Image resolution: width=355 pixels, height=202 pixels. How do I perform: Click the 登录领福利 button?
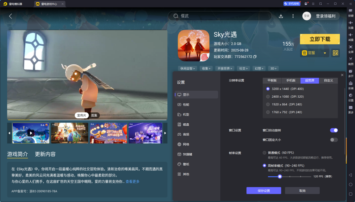pyautogui.click(x=326, y=16)
